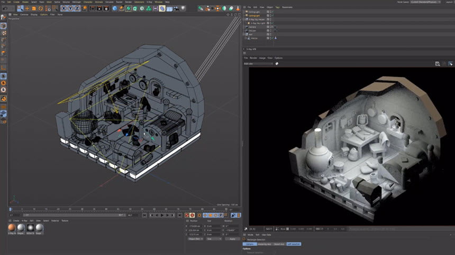Toggle visibility dots of Interior object
This screenshot has height=255, width=455.
pyautogui.click(x=270, y=38)
